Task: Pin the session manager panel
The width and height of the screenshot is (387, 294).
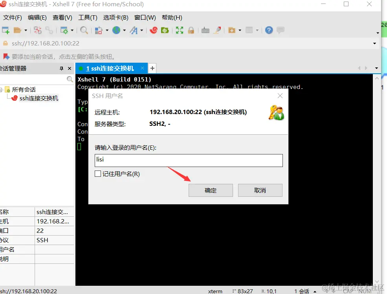Action: [61, 69]
